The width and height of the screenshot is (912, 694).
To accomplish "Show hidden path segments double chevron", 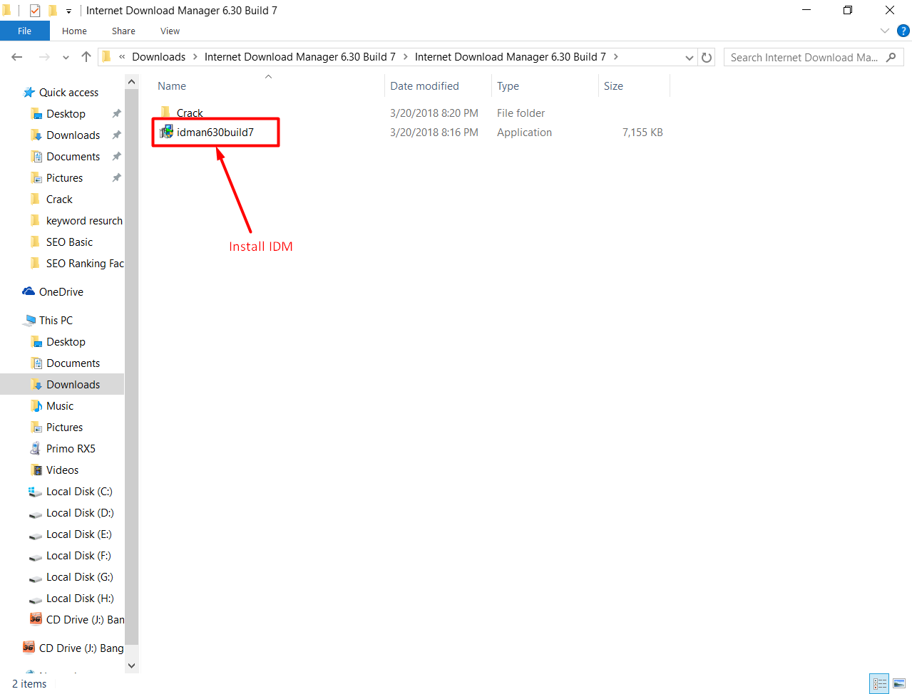I will [122, 57].
